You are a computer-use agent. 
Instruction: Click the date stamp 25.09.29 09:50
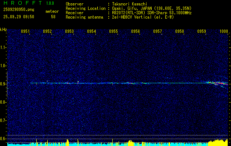tap(19, 17)
